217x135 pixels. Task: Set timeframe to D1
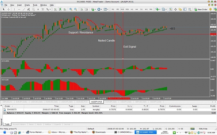click(x=141, y=9)
